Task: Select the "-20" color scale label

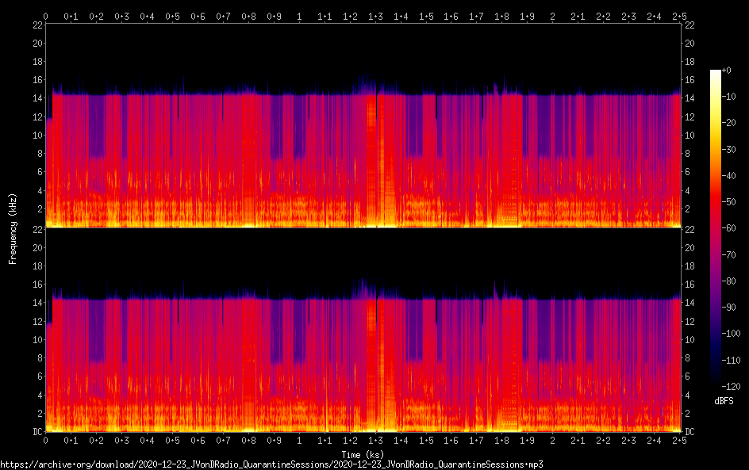Action: [729, 123]
